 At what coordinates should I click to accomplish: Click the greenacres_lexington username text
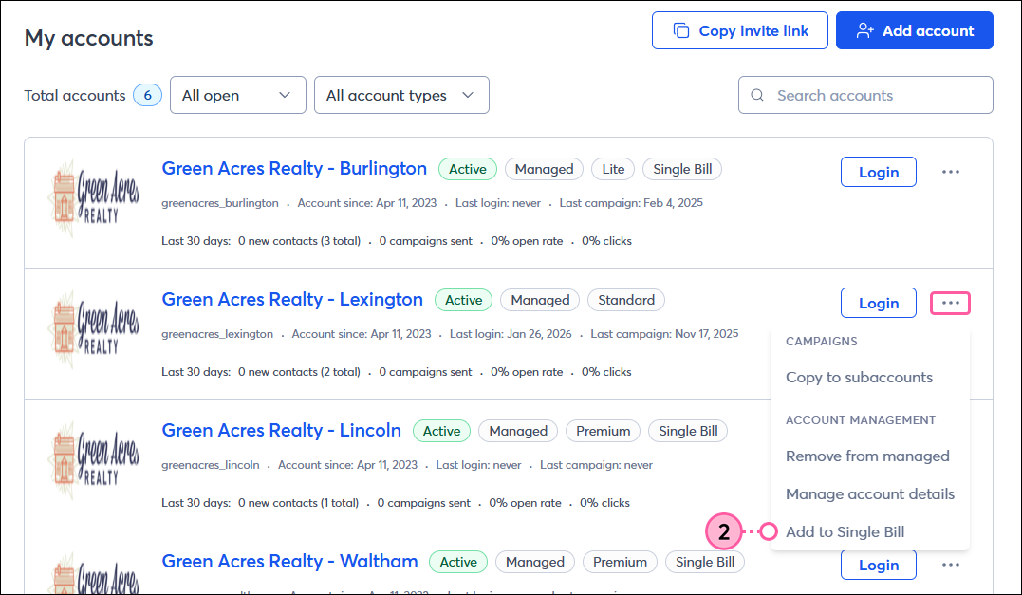click(217, 334)
